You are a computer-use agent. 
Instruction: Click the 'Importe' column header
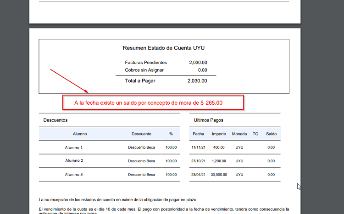(219, 134)
